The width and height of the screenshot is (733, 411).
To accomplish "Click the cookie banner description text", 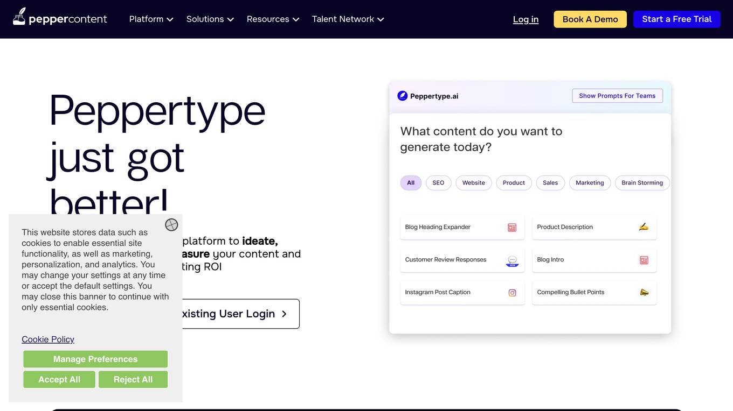I will 95,270.
